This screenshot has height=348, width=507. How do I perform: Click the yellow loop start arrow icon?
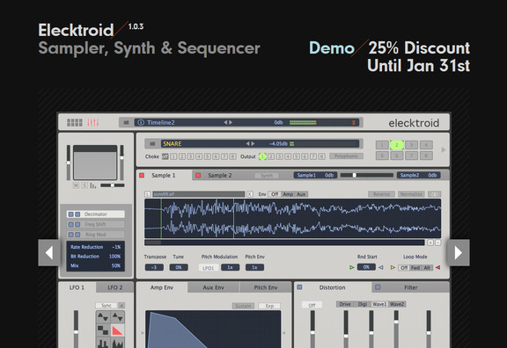pyautogui.click(x=393, y=267)
